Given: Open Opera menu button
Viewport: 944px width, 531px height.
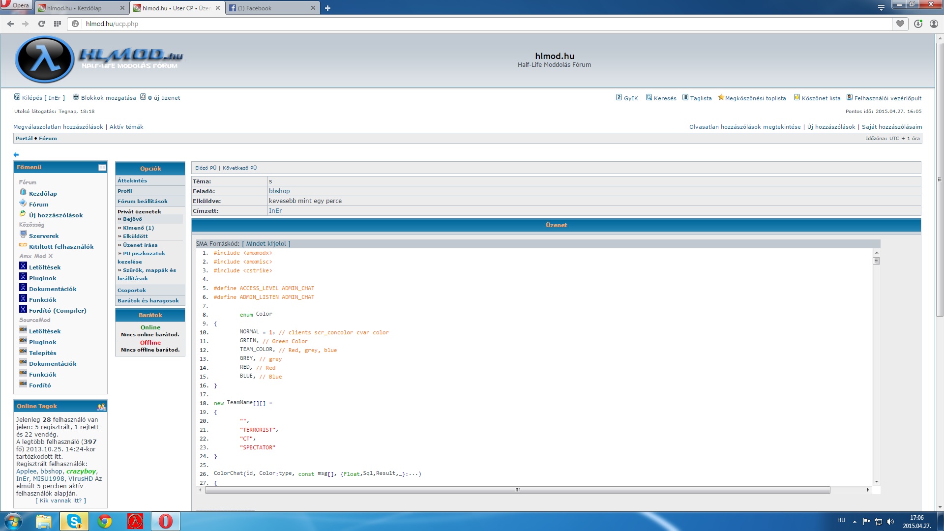Looking at the screenshot, I should (16, 5).
